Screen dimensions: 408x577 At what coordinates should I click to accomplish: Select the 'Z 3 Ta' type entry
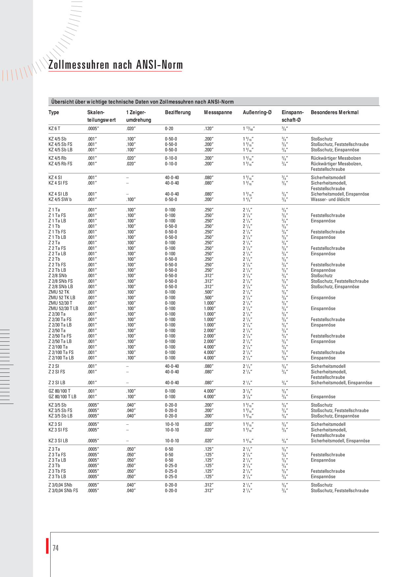coord(54,449)
